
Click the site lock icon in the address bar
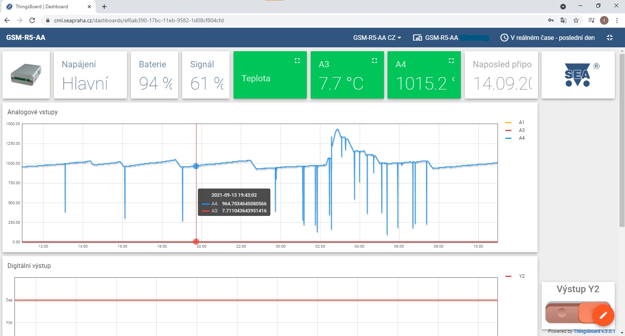pyautogui.click(x=48, y=20)
